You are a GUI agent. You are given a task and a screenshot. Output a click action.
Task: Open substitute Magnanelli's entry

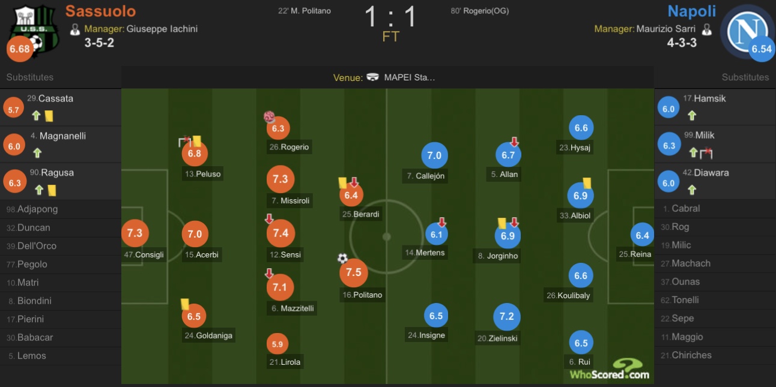60,145
